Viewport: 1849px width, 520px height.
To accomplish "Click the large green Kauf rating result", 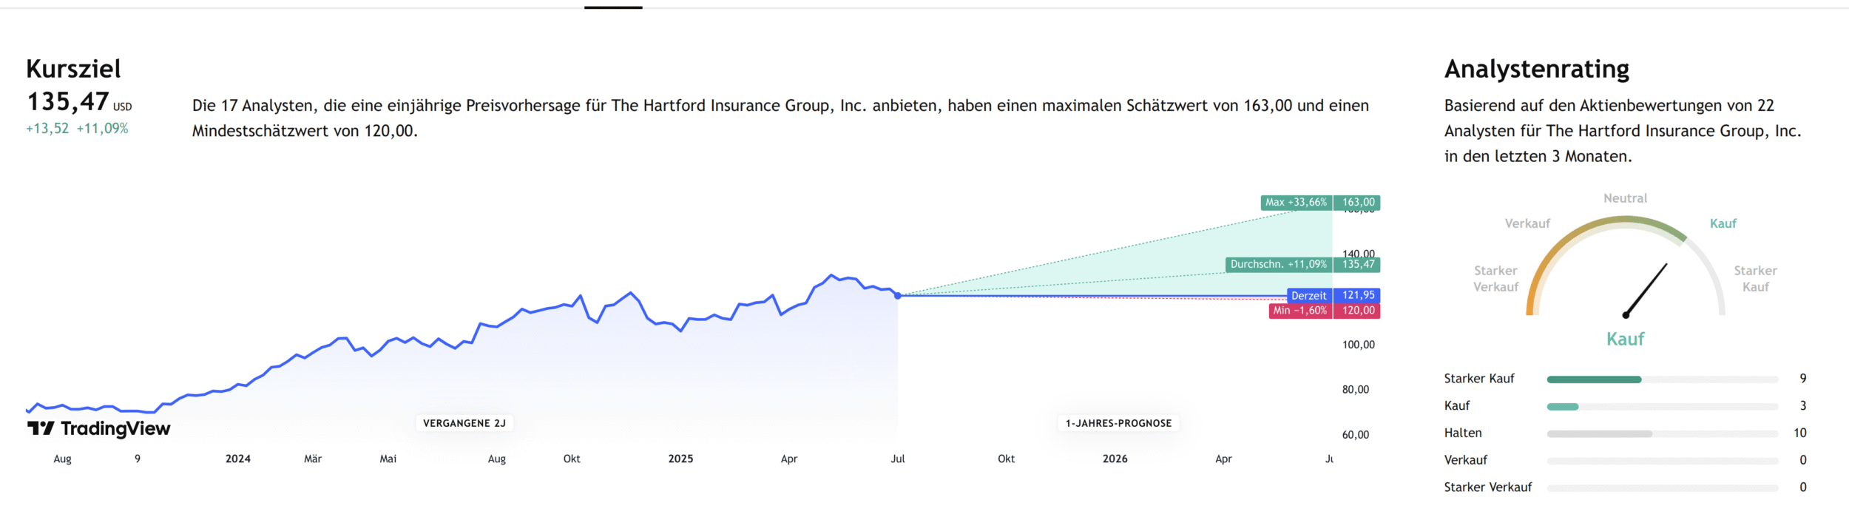I will (1625, 339).
